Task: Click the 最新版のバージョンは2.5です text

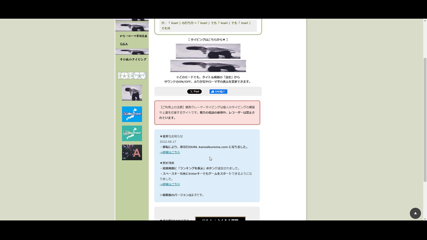Action: pyautogui.click(x=182, y=195)
